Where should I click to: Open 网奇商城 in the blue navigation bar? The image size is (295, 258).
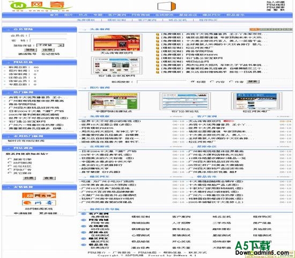click(141, 15)
